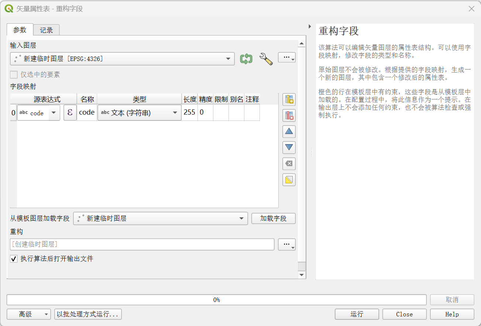Add a new field icon
This screenshot has height=326, width=481.
pyautogui.click(x=289, y=99)
